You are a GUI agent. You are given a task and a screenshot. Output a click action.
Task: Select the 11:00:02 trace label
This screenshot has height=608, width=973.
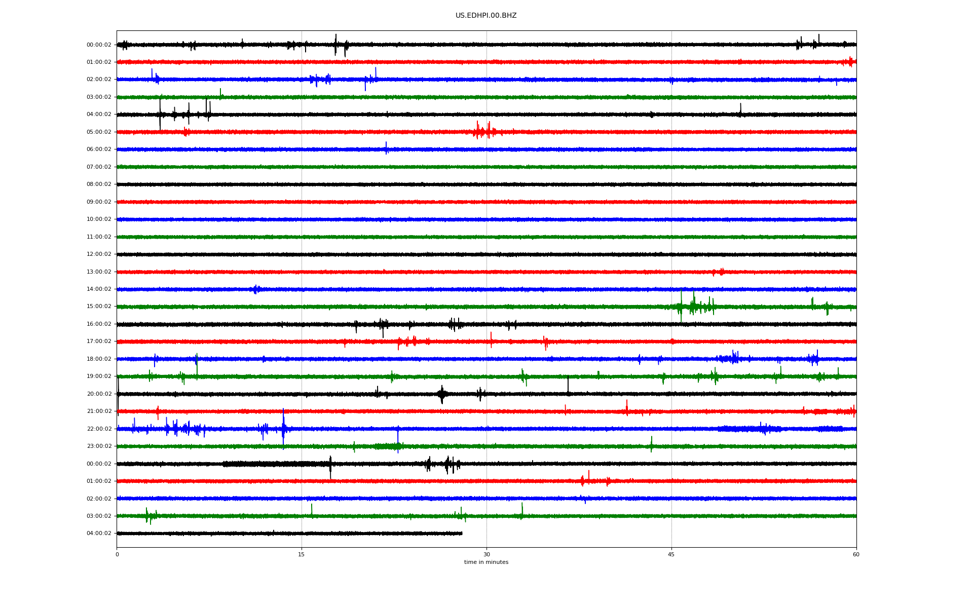point(99,237)
